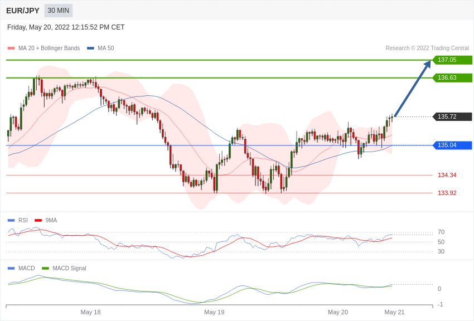Click the 135.72 current price tag

tap(453, 116)
